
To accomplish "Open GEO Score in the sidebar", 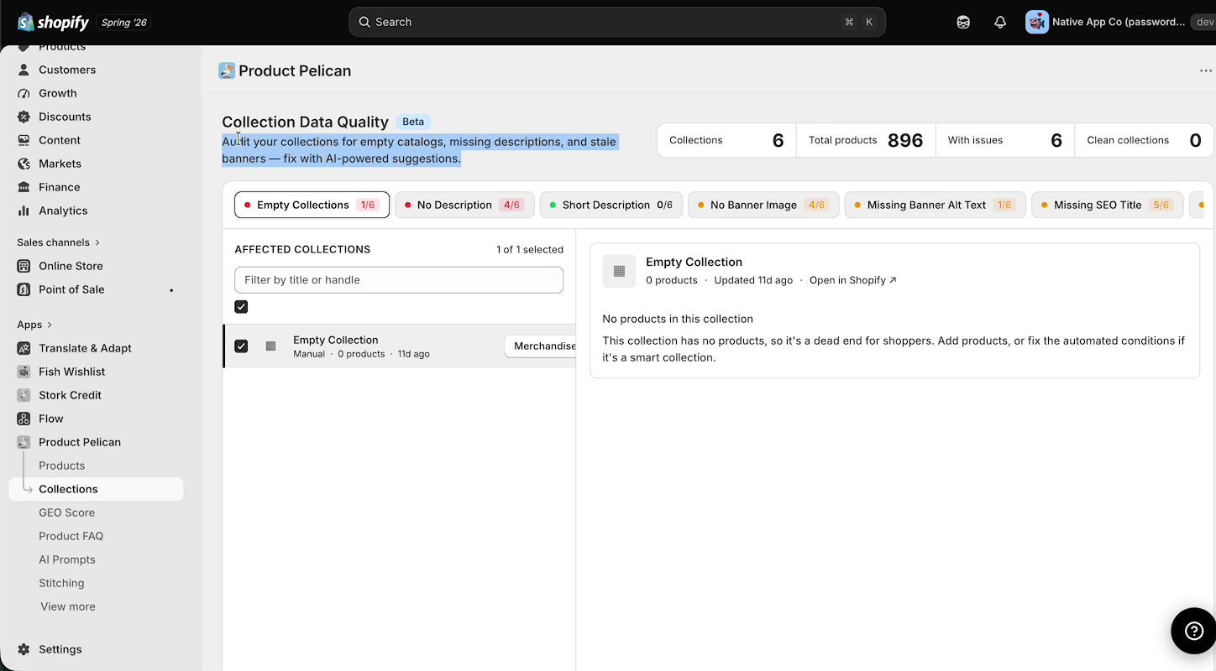I will point(66,512).
